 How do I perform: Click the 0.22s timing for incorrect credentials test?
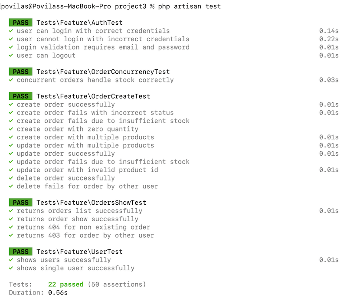coord(328,39)
